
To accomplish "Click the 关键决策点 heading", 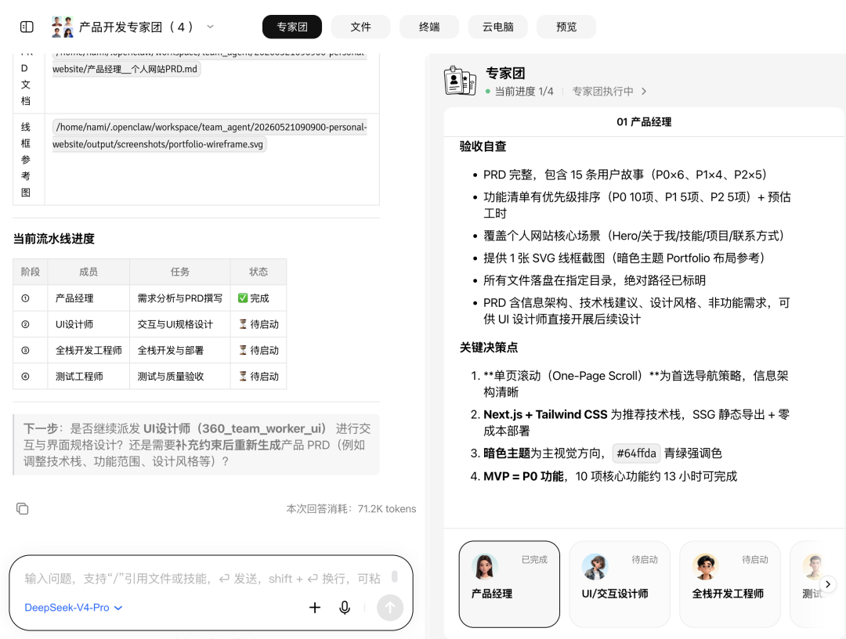I will coord(488,347).
